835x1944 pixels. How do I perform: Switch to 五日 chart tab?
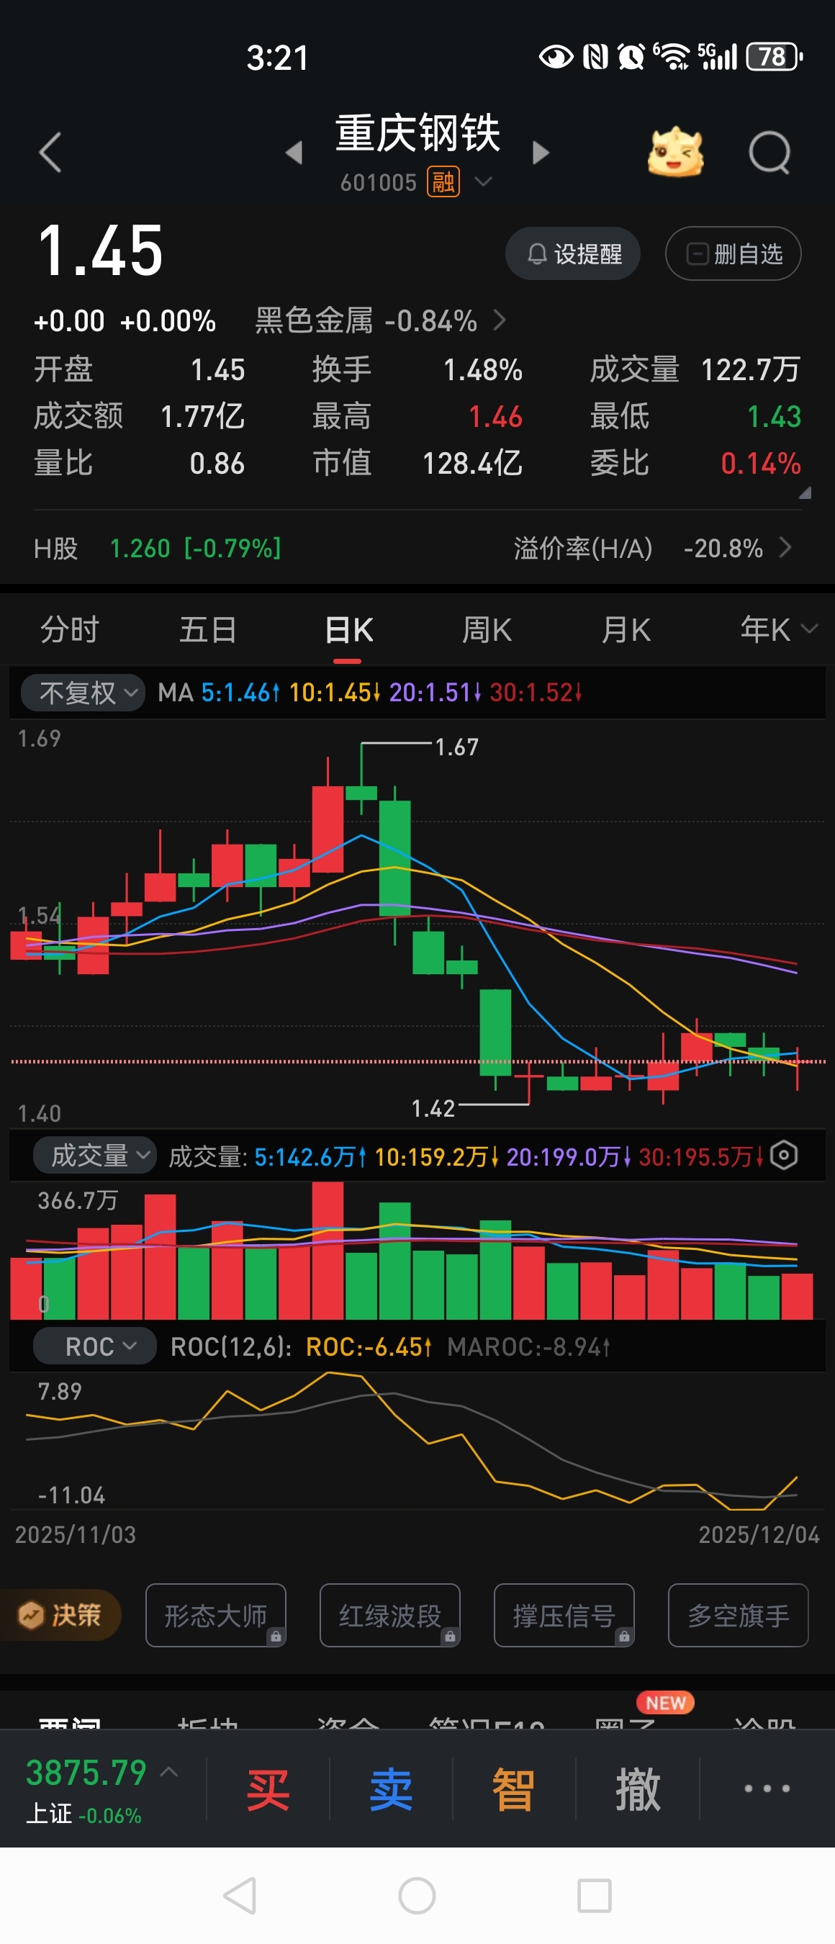pyautogui.click(x=208, y=629)
